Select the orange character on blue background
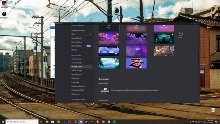The image size is (220, 124). (136, 63)
